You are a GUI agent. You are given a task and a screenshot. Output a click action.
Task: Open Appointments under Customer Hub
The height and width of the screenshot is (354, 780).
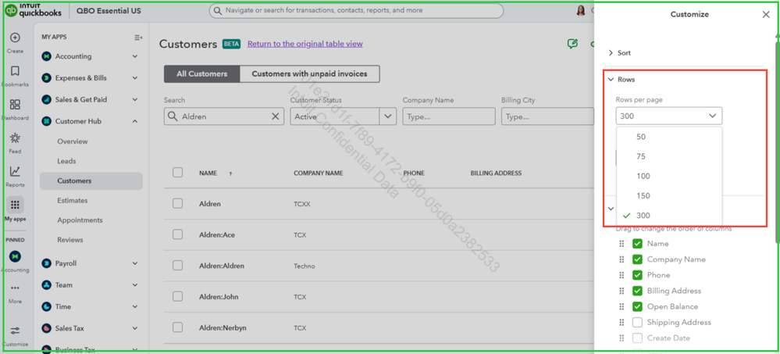click(x=80, y=220)
